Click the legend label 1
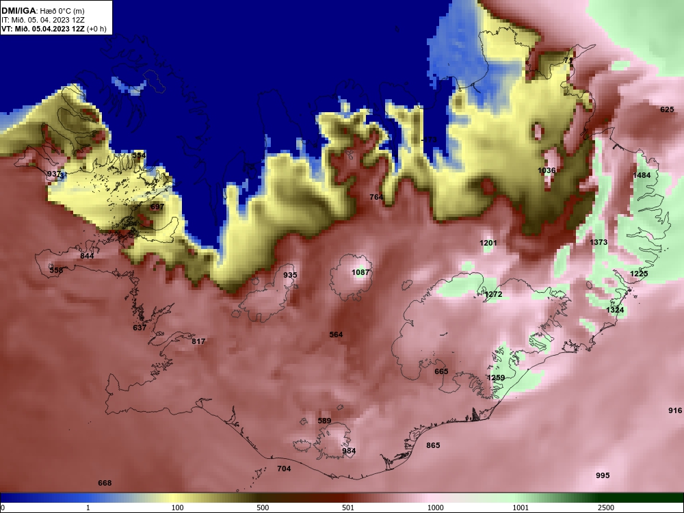Viewport: 684px width, 513px height. click(x=88, y=508)
